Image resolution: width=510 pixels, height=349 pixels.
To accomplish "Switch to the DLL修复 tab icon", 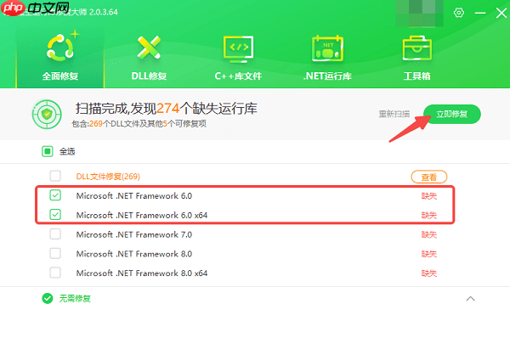I will point(149,47).
